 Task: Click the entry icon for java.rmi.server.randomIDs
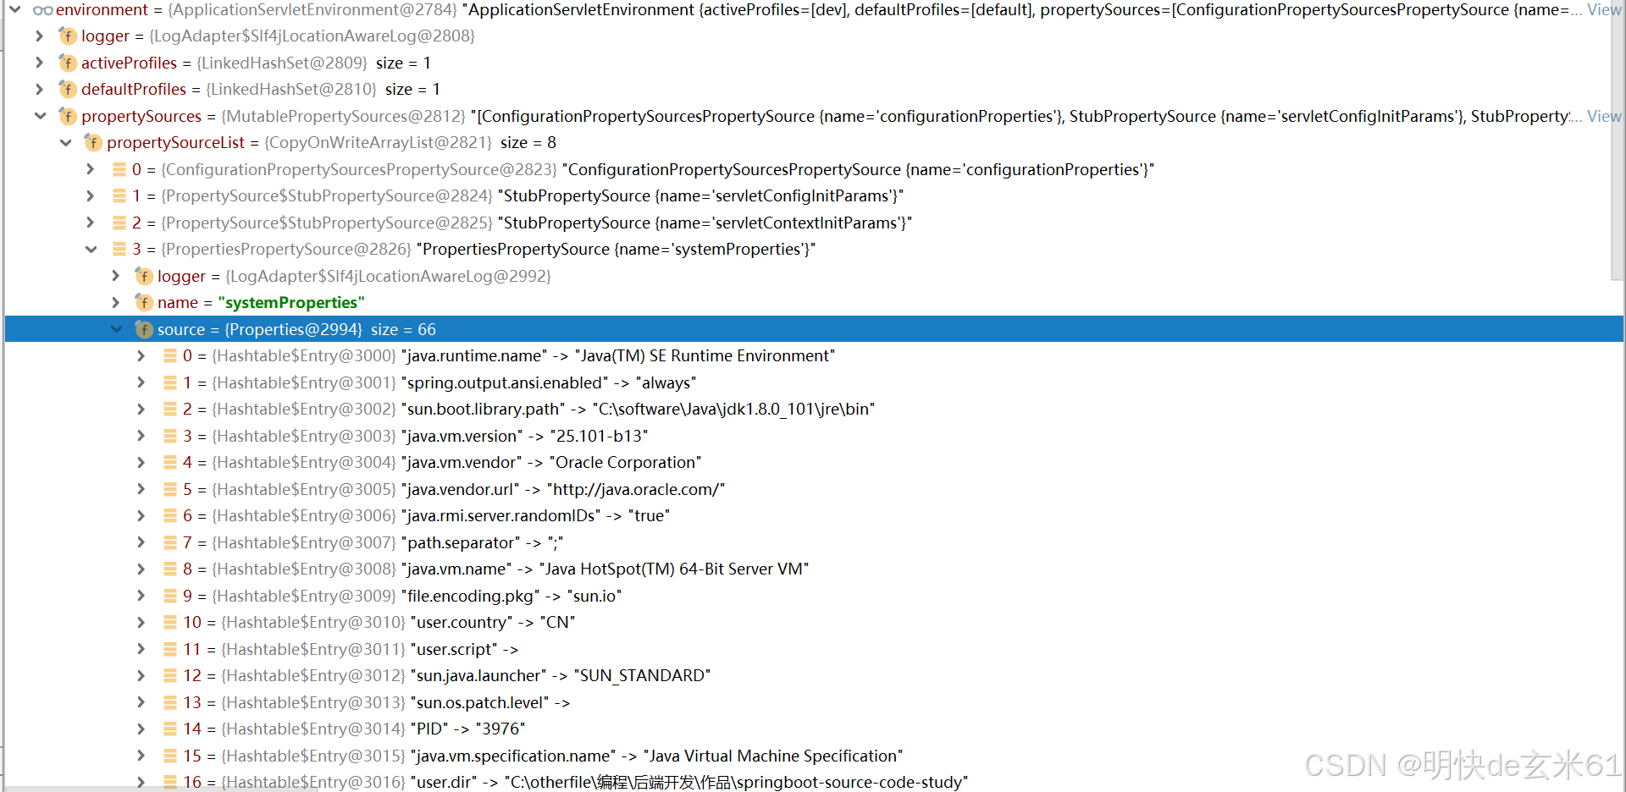[170, 516]
